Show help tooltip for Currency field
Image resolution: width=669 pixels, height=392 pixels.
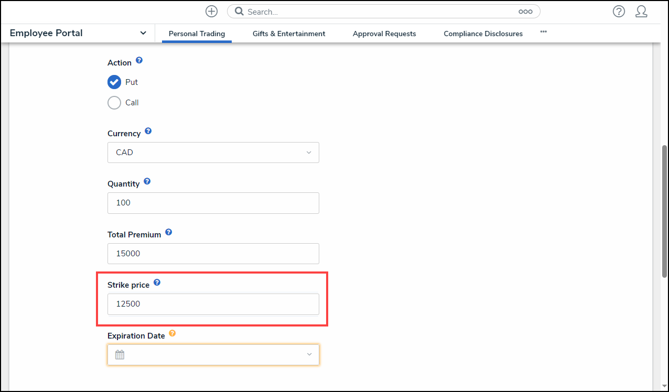click(148, 131)
